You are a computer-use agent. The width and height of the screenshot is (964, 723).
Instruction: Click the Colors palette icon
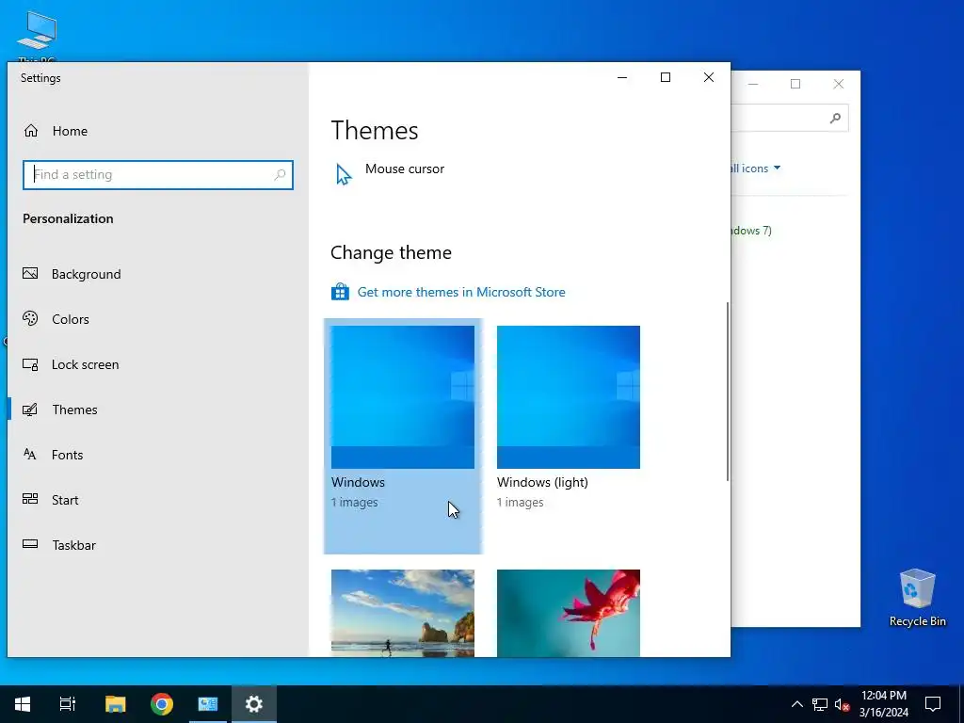(30, 318)
